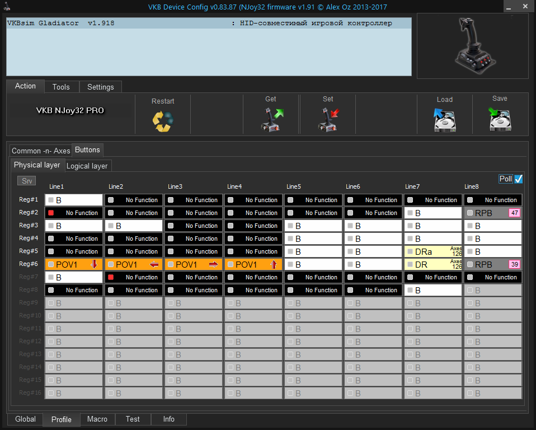Open the Tools tab

(61, 87)
